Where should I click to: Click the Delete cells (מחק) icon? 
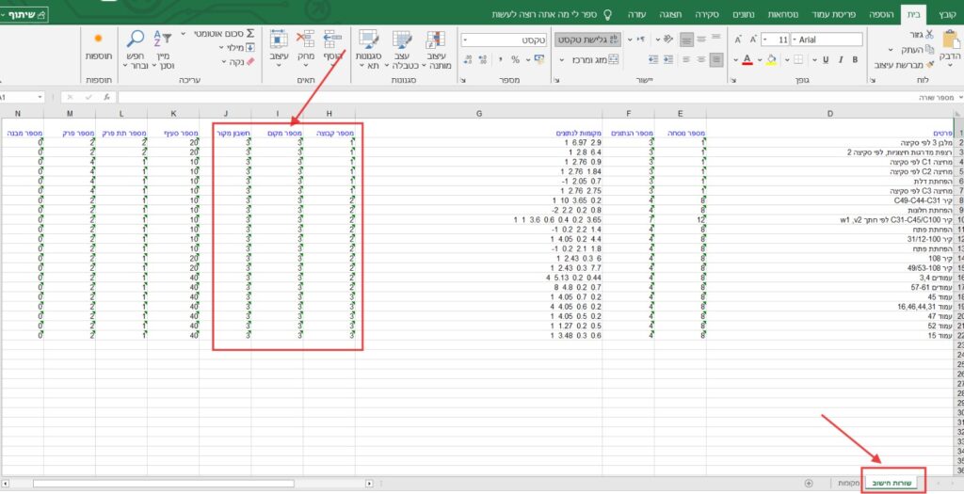305,39
